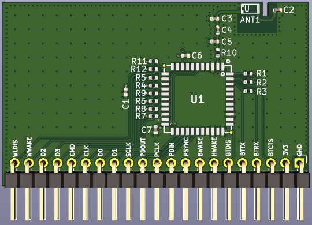Select resistor R7 near the chip
Viewport: 312px width, 225px height.
pos(154,116)
